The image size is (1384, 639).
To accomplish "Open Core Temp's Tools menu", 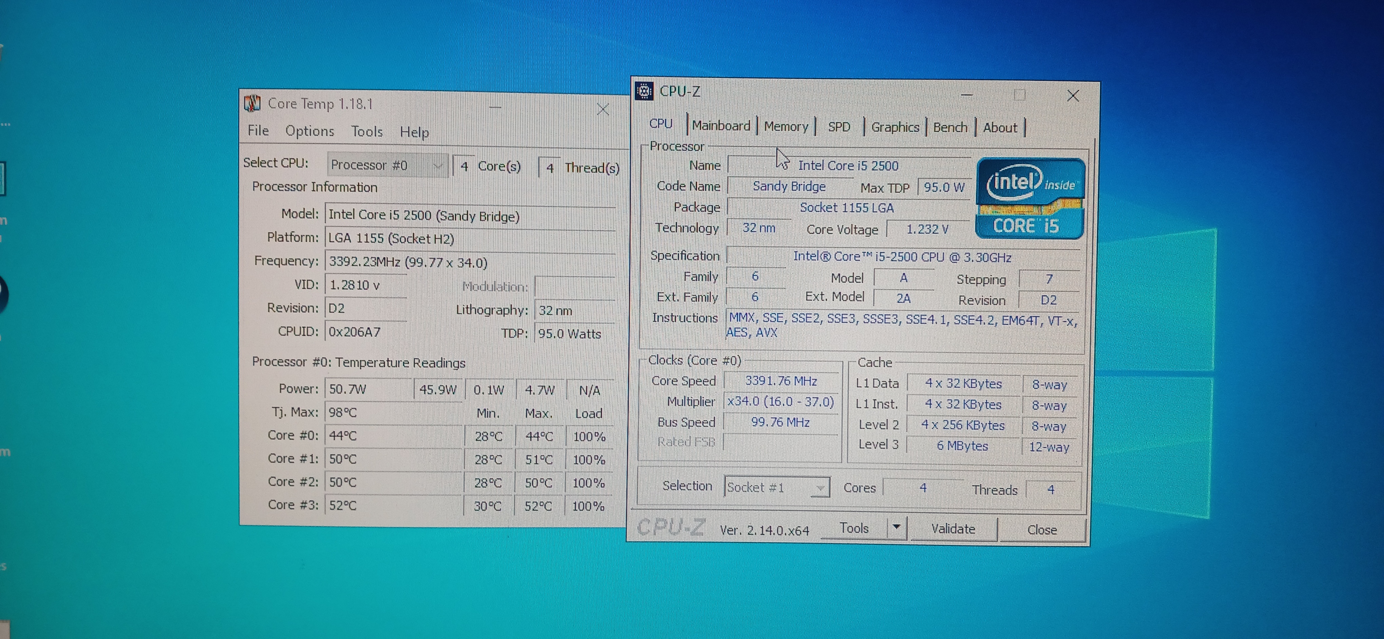I will tap(367, 132).
